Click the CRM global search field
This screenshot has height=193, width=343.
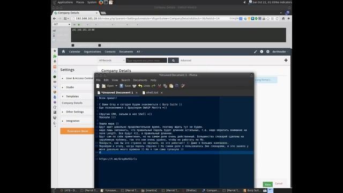pos(146,61)
